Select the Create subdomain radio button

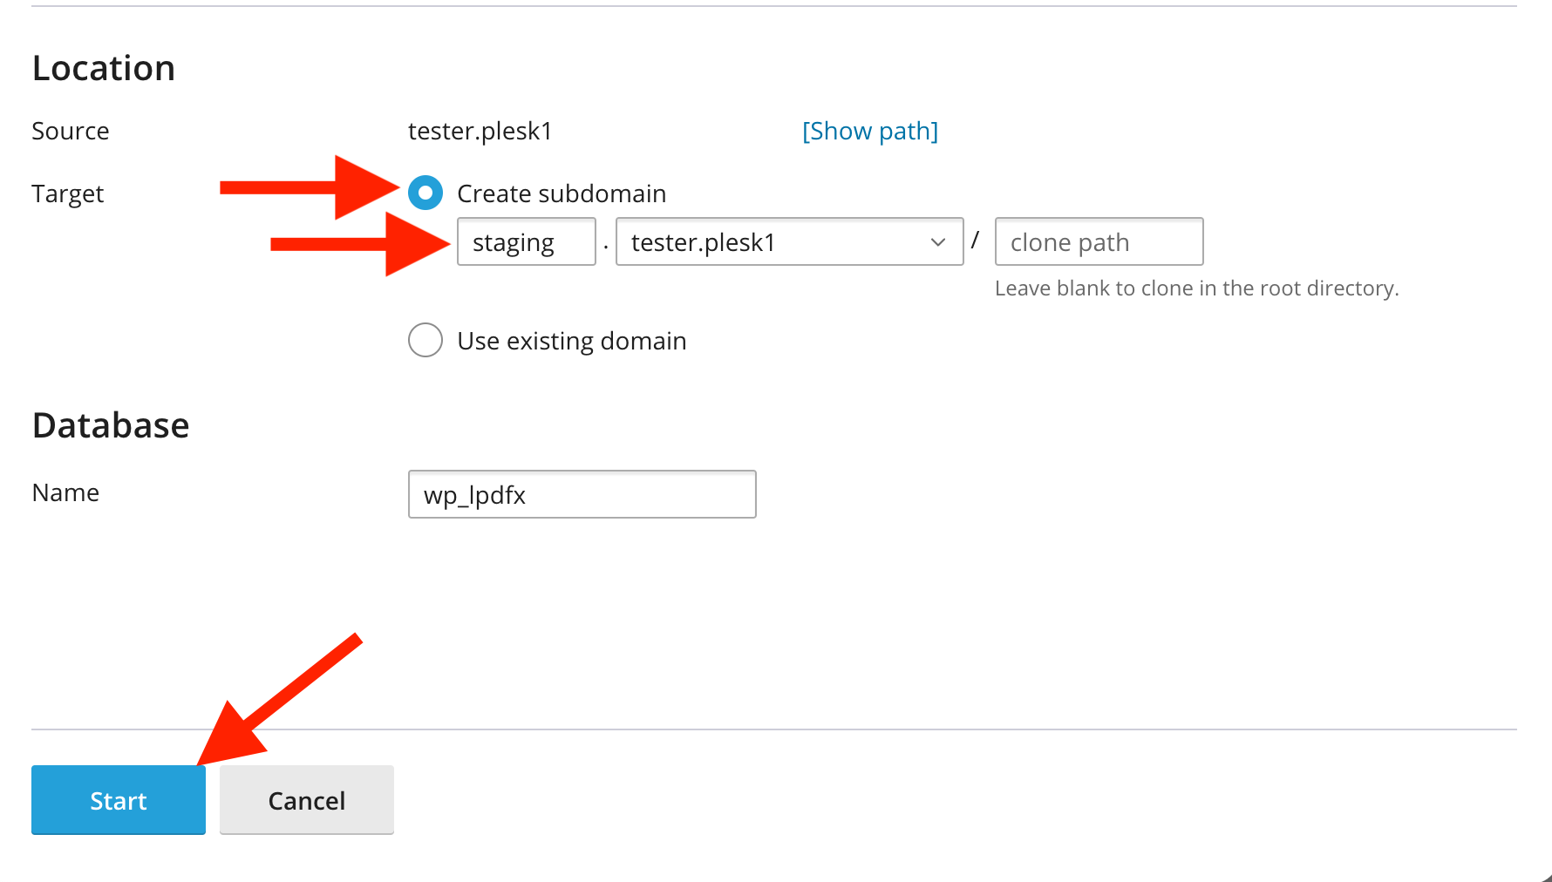click(x=425, y=193)
